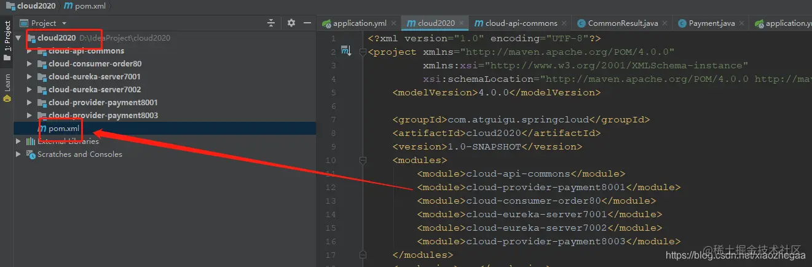Click the cloud-eureka-server7002 module folder icon
Screen dimensions: 812x267
42,90
